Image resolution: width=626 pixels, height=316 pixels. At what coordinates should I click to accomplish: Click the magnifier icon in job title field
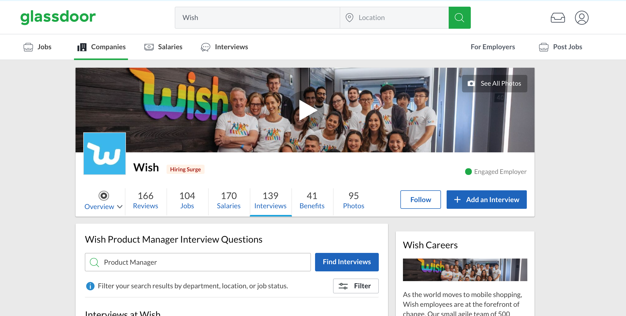pyautogui.click(x=94, y=262)
